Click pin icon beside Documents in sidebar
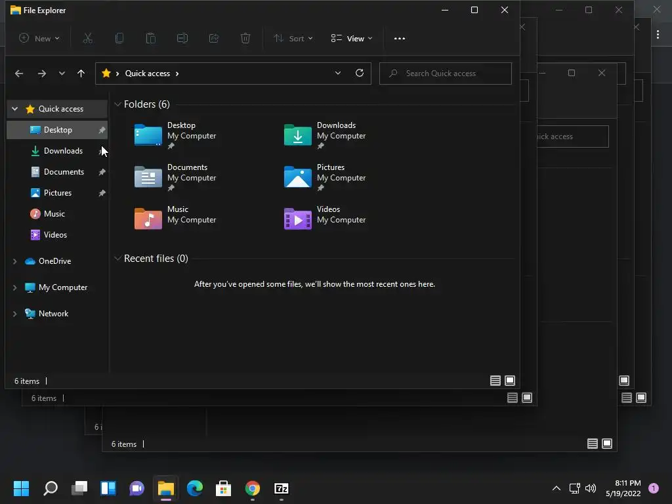 click(x=102, y=173)
